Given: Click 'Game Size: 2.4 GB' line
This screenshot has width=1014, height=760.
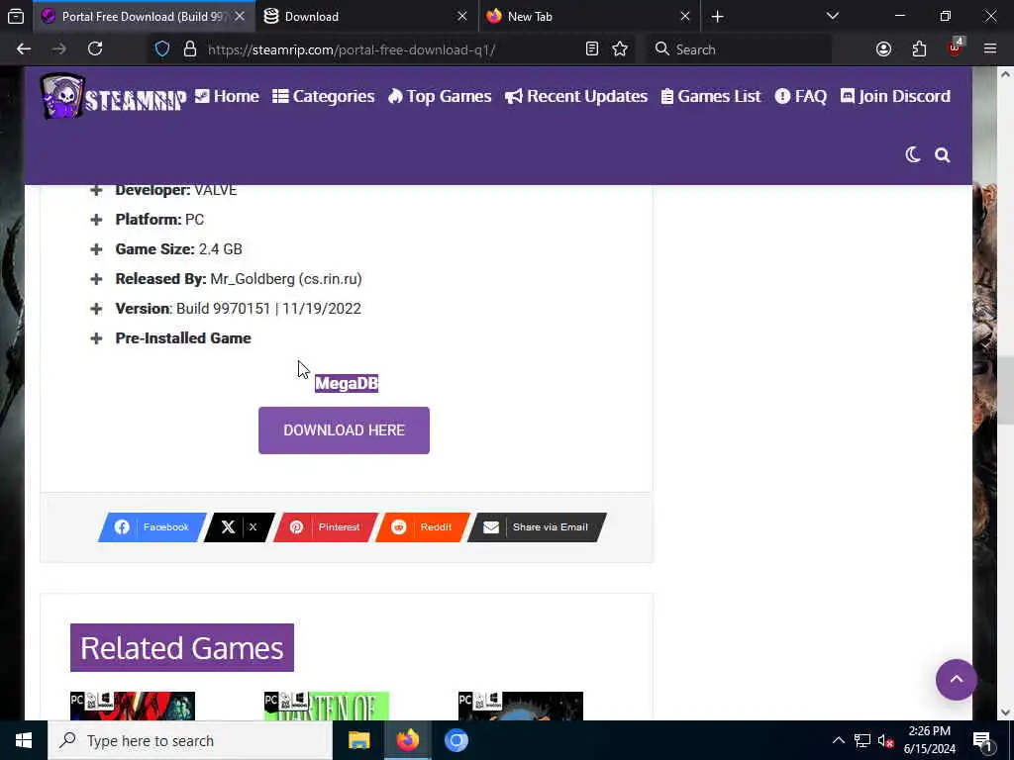Looking at the screenshot, I should click(x=178, y=248).
